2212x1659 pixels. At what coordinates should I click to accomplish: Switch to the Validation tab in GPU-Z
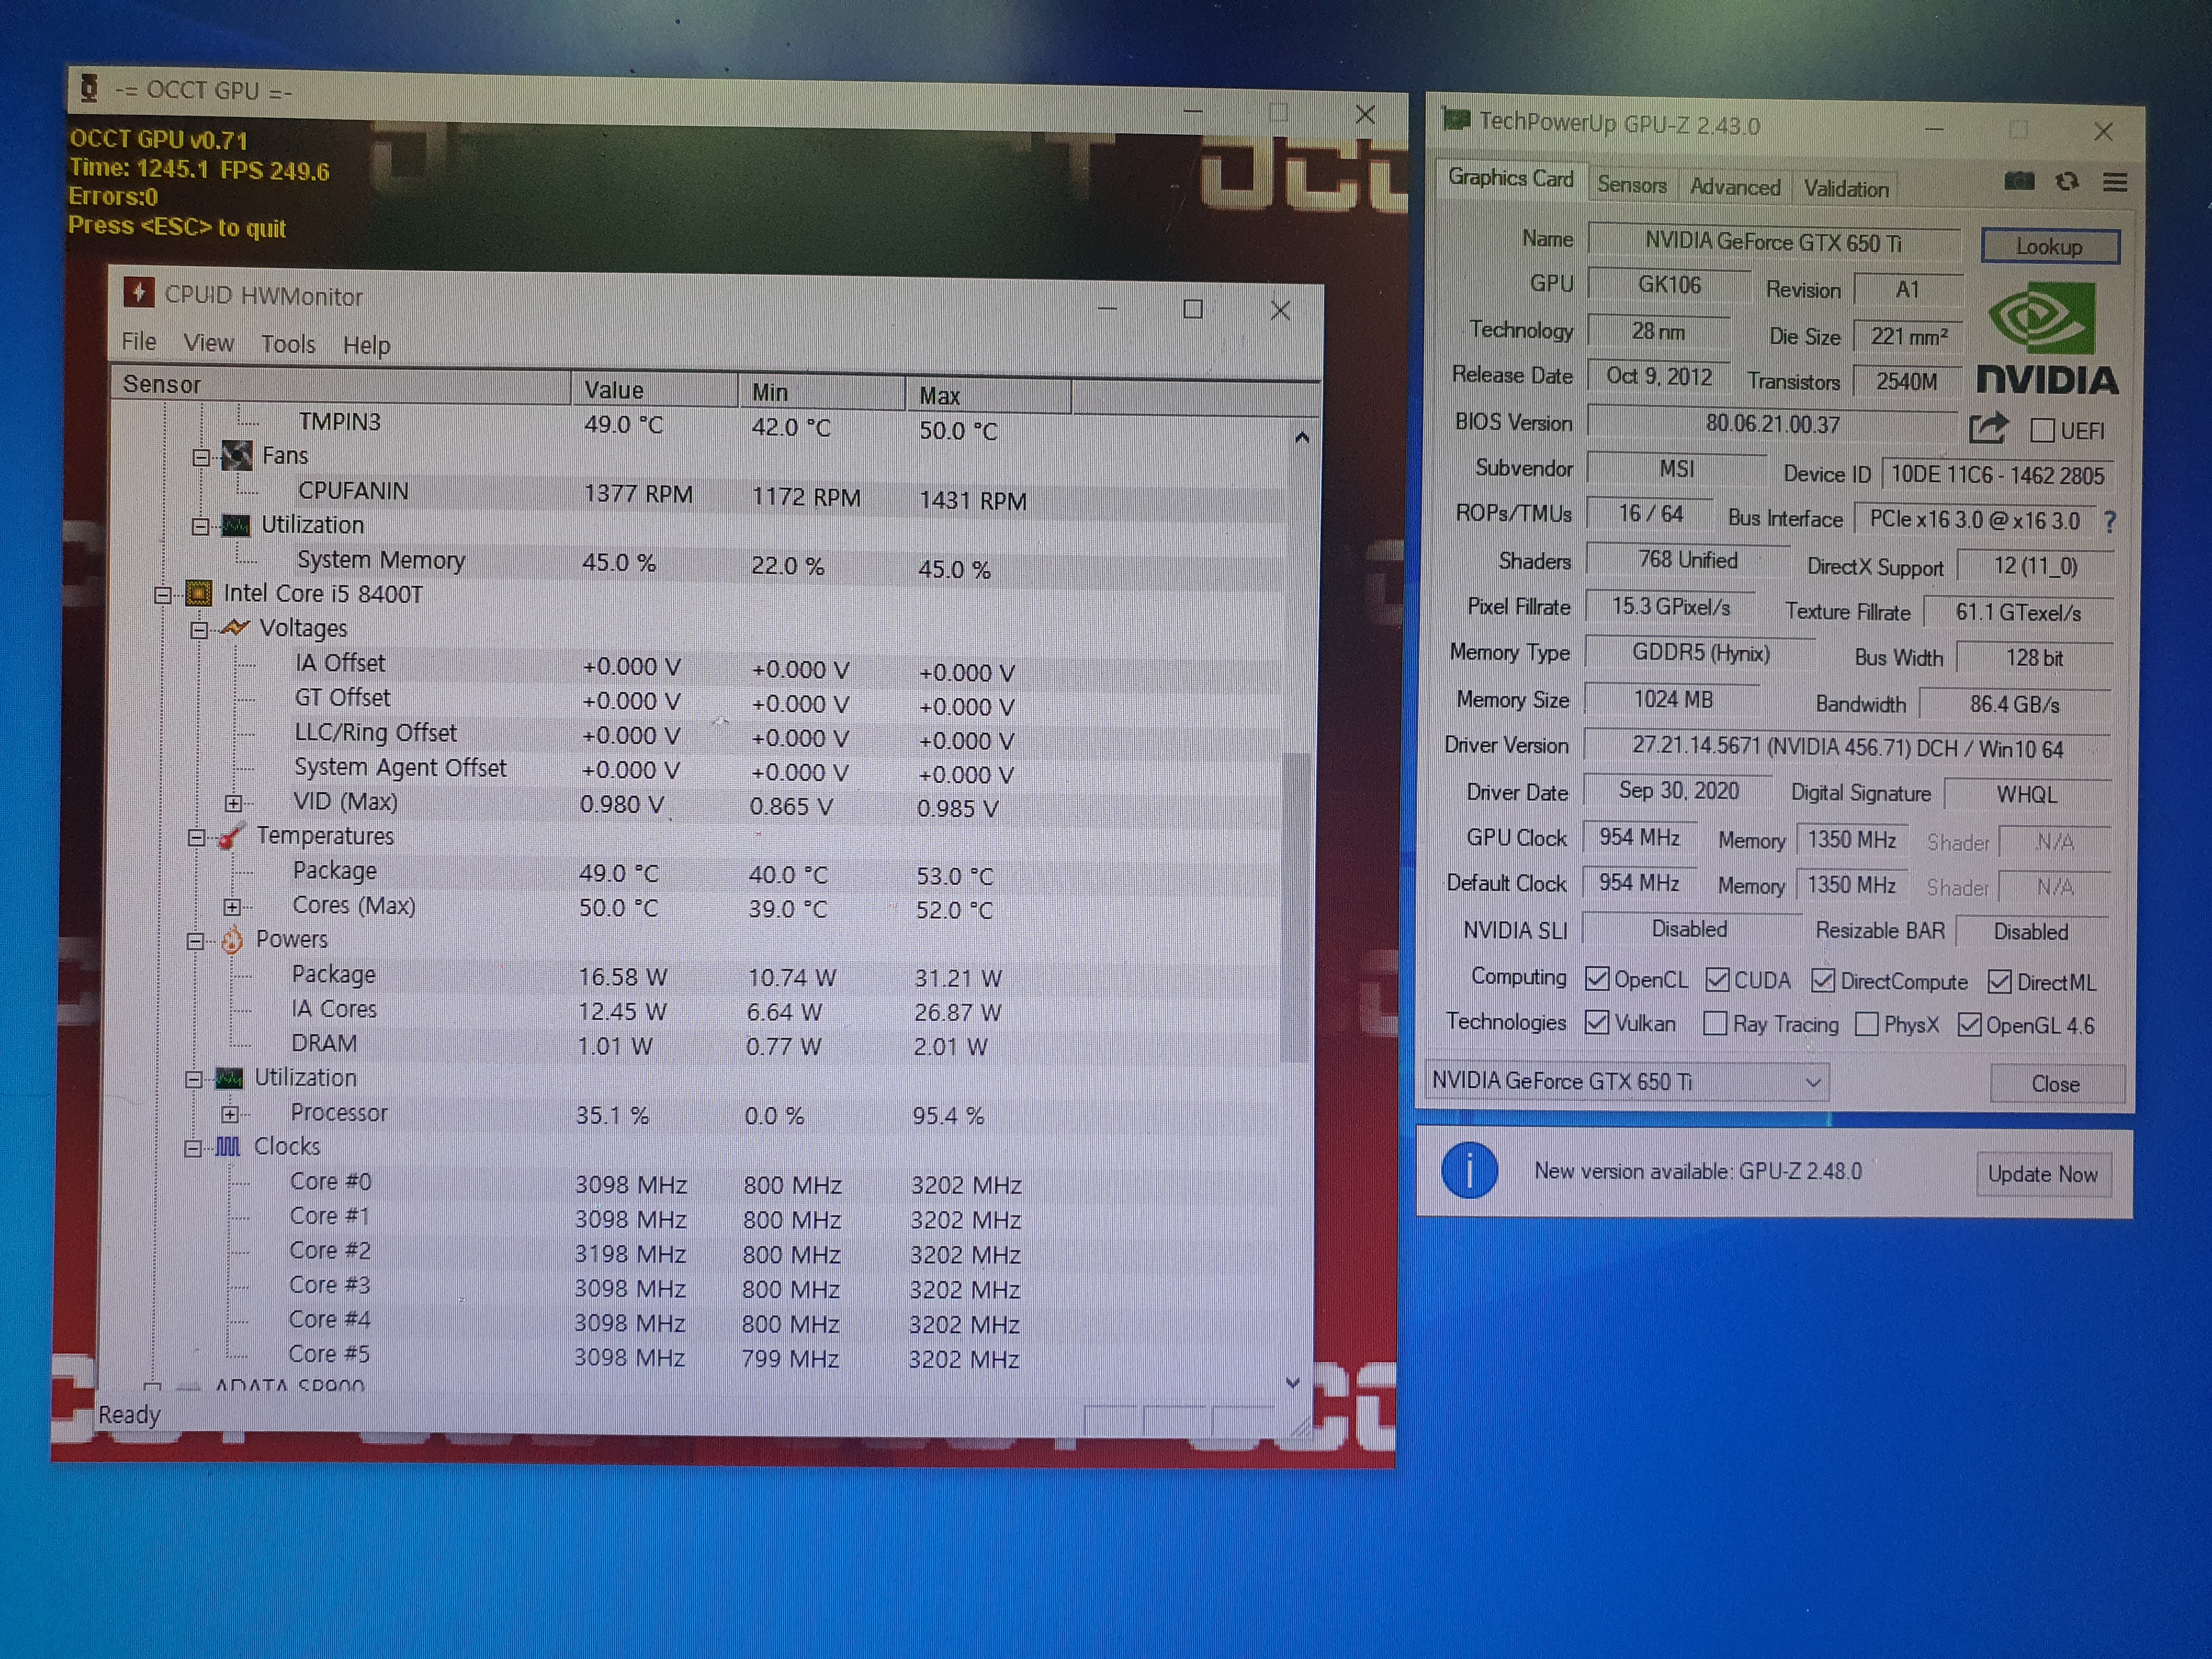point(1846,188)
